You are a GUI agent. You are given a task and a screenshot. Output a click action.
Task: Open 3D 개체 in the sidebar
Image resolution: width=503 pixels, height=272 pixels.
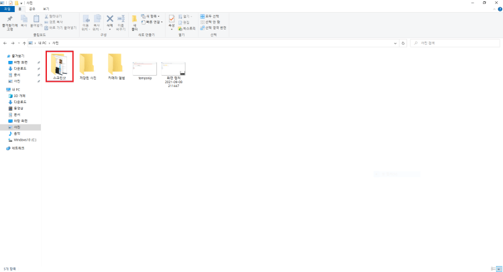point(17,96)
